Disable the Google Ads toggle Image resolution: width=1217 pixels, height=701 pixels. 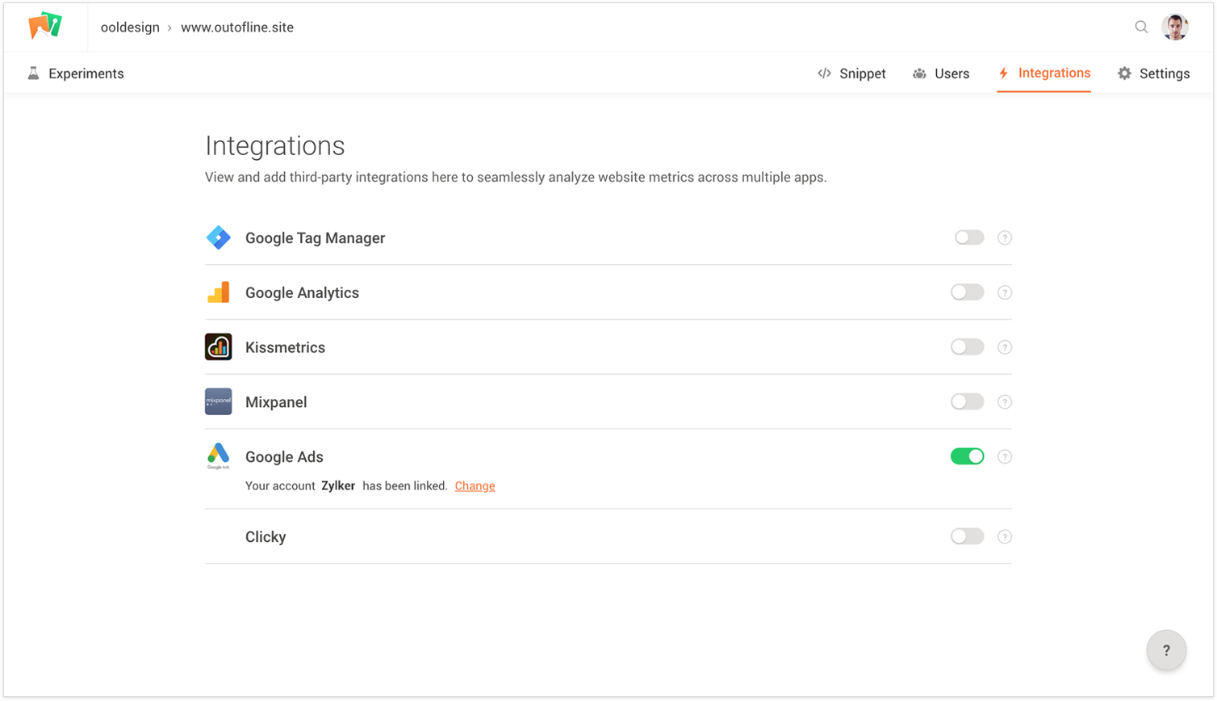pyautogui.click(x=967, y=456)
